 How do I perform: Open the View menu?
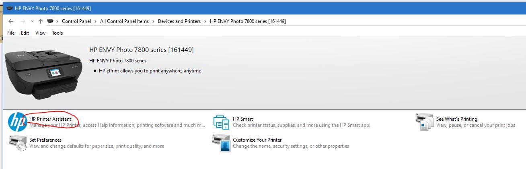pyautogui.click(x=40, y=33)
